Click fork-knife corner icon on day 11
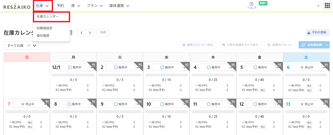The height and width of the screenshot is (135, 333). (x=233, y=102)
